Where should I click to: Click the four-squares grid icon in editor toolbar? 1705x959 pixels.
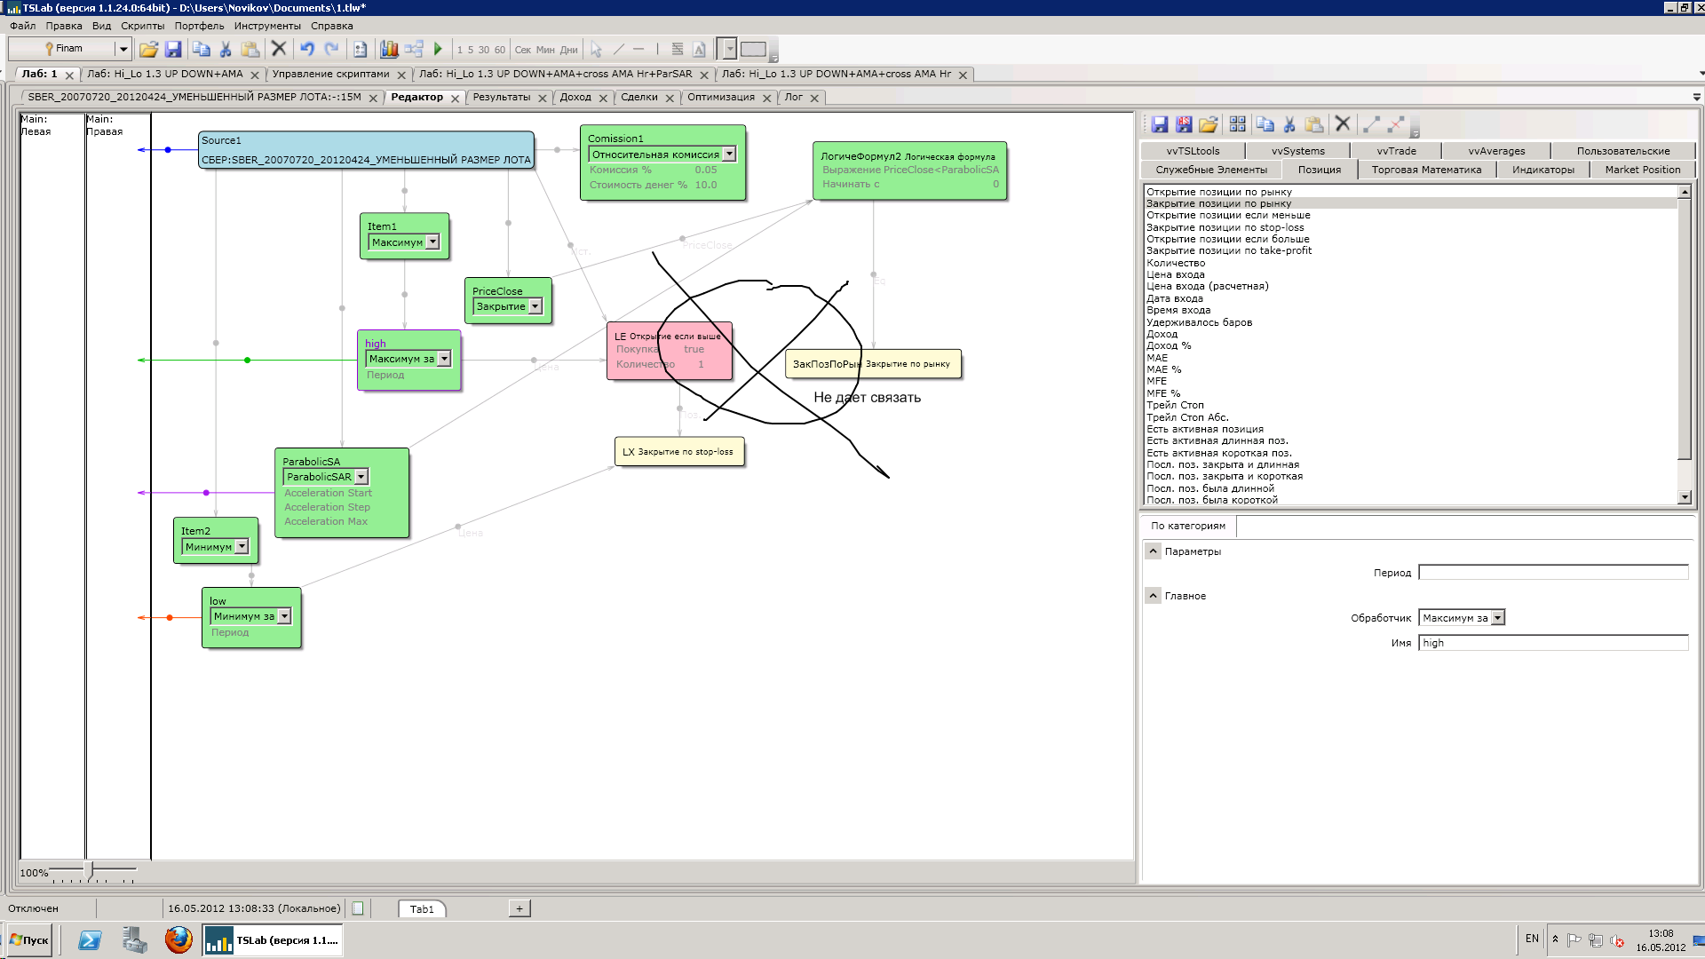pos(1237,124)
